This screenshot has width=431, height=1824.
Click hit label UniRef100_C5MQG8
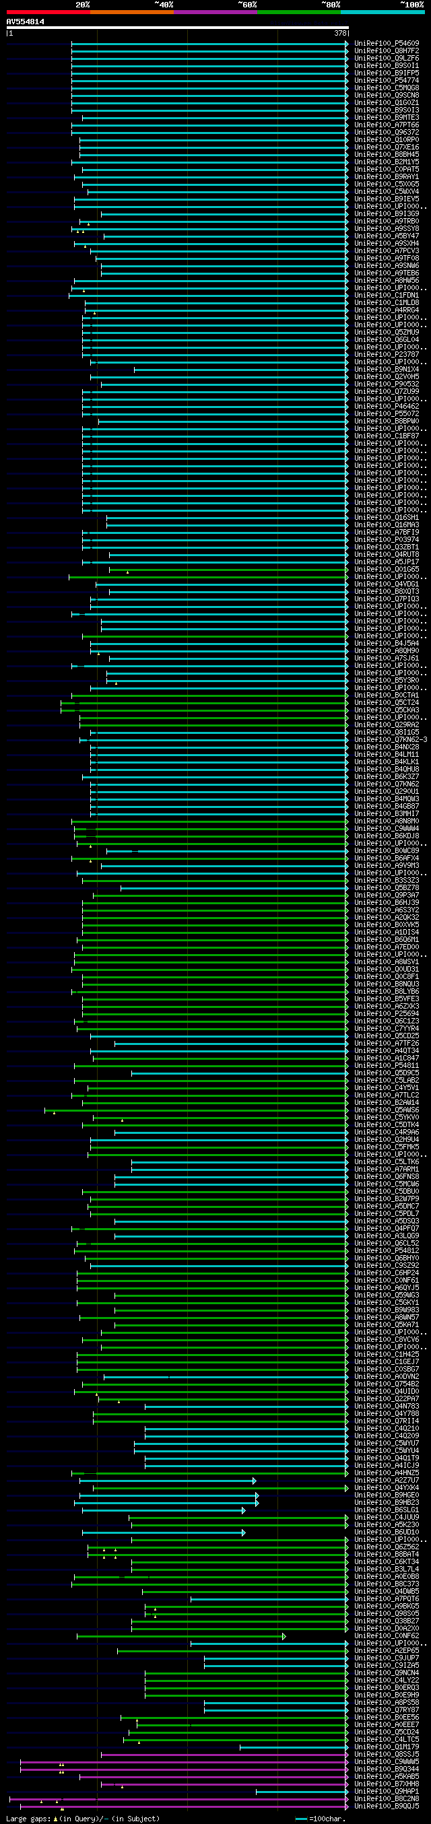387,88
